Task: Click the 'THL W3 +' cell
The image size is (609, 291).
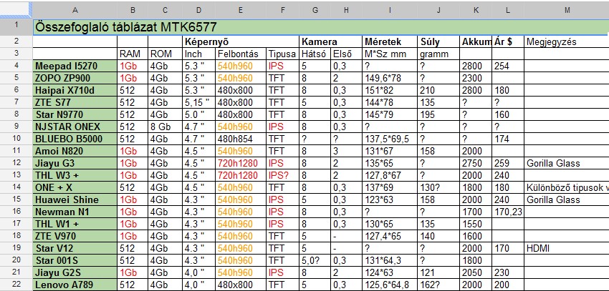Action: [75, 175]
